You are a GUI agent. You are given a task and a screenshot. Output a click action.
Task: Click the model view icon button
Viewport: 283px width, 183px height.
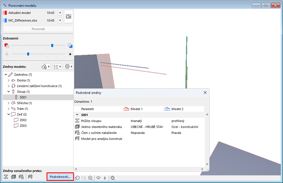(68, 16)
